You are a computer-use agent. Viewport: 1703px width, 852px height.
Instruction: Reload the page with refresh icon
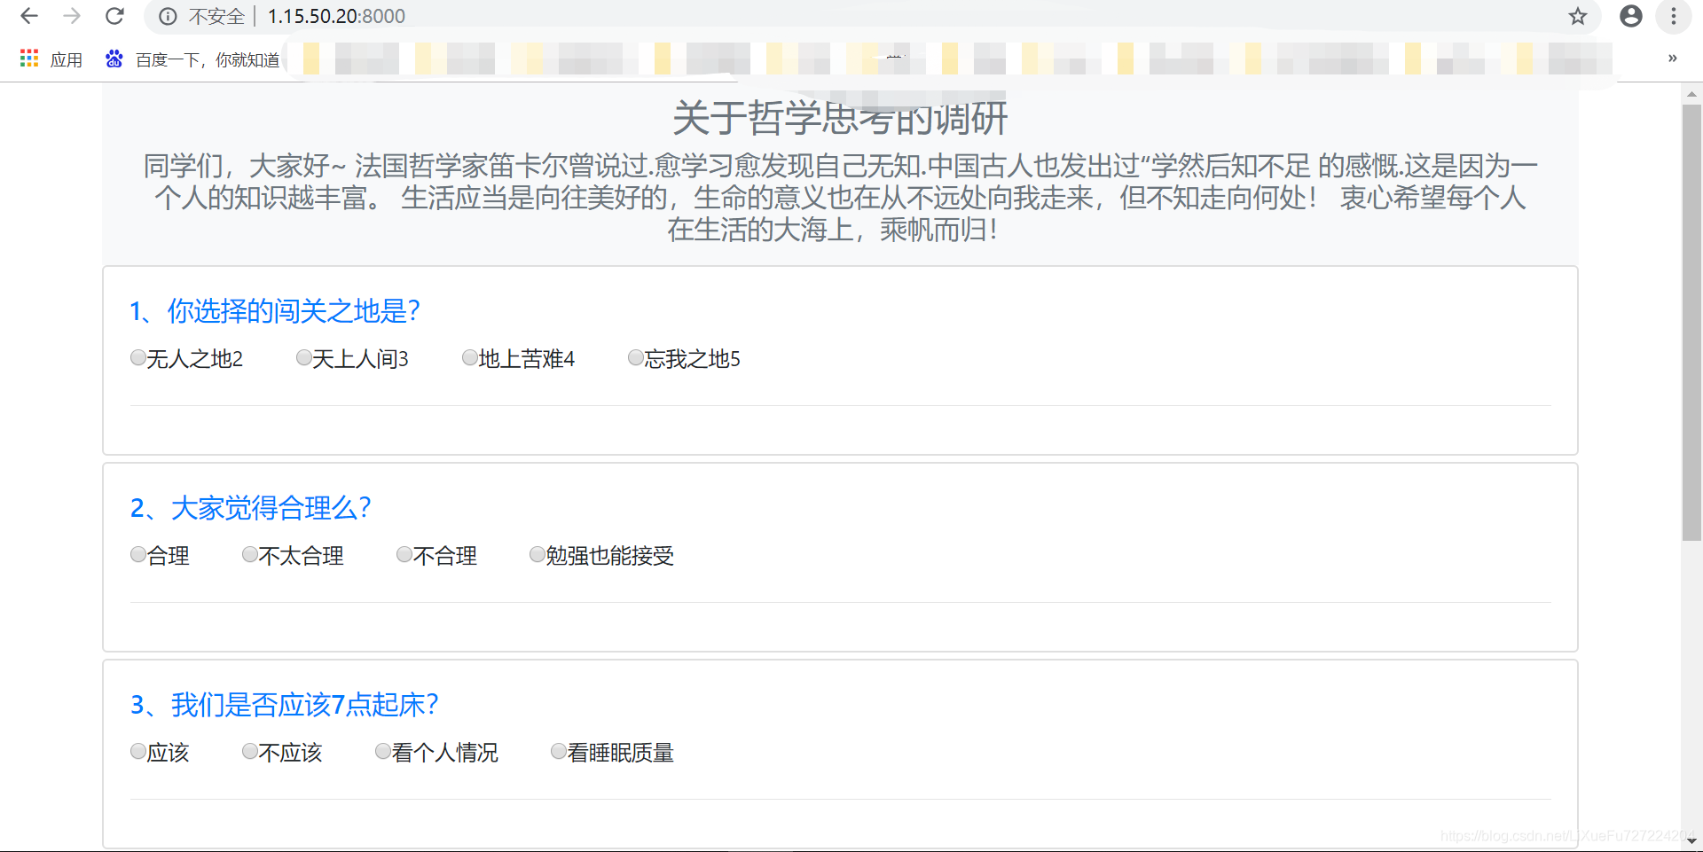pos(114,16)
